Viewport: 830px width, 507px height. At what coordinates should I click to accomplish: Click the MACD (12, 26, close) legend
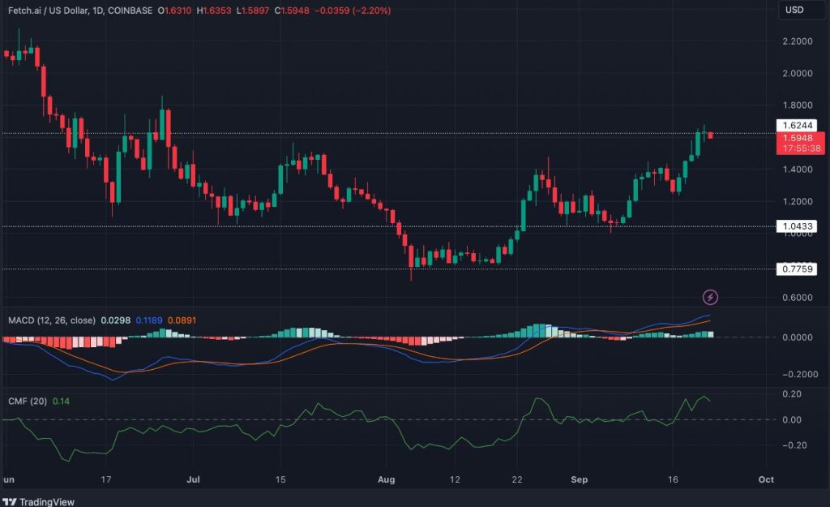click(52, 320)
